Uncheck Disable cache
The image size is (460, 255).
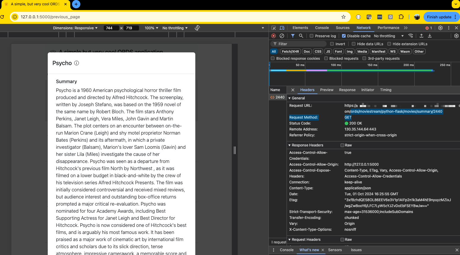[344, 36]
